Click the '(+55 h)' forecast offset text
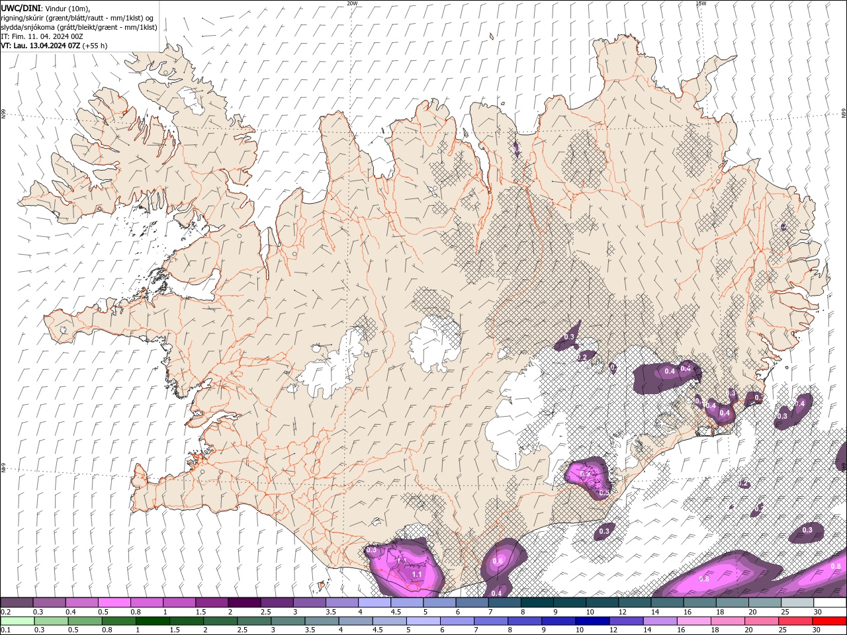This screenshot has height=635, width=847. [95, 46]
